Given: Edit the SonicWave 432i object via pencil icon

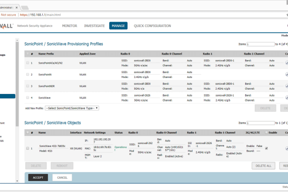Looking at the screenshot, I should click(287, 148).
